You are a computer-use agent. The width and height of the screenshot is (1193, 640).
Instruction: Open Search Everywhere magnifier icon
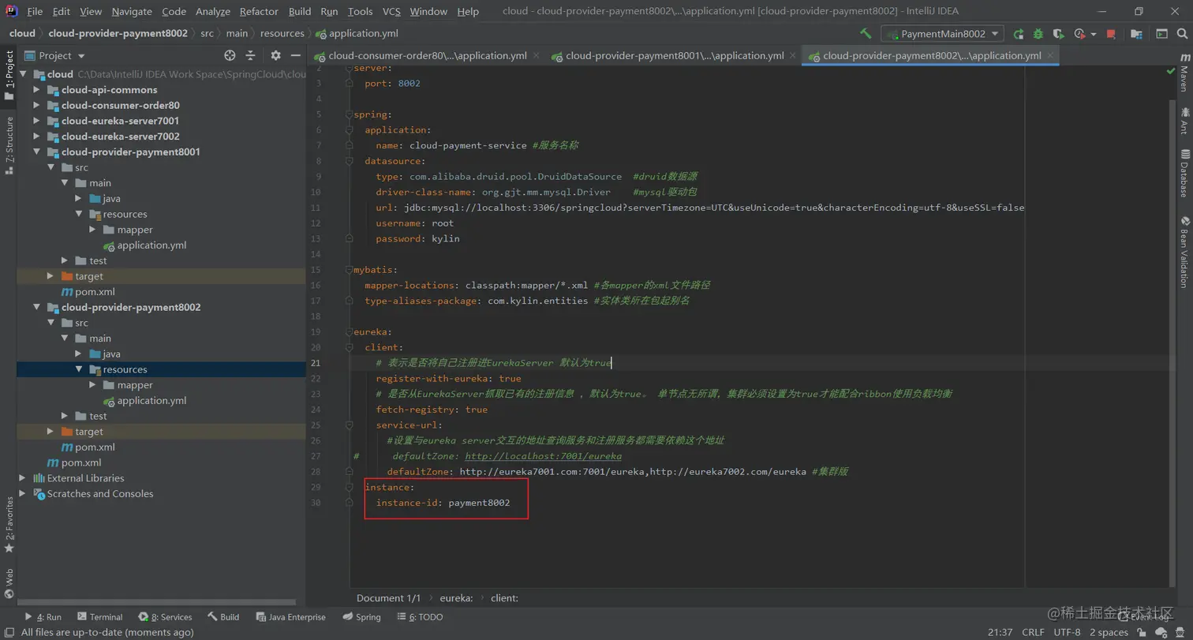click(1181, 34)
